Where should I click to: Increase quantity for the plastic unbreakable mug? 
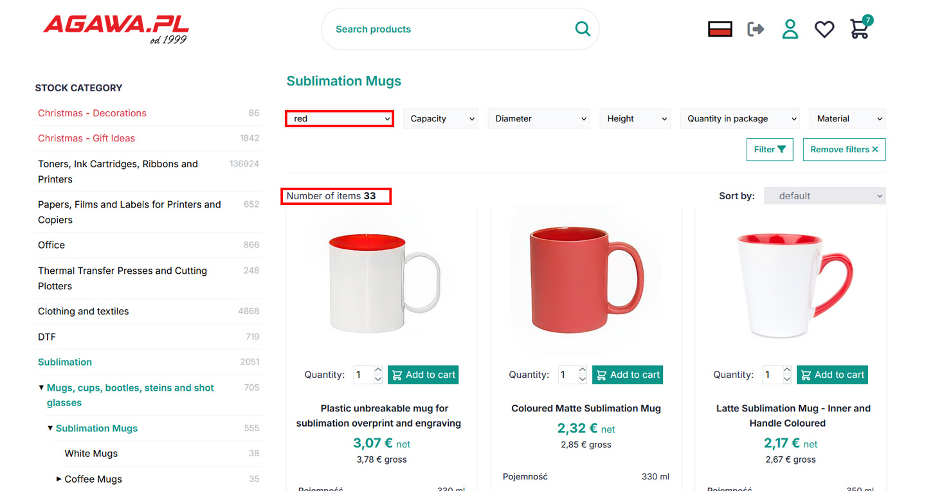tap(378, 370)
